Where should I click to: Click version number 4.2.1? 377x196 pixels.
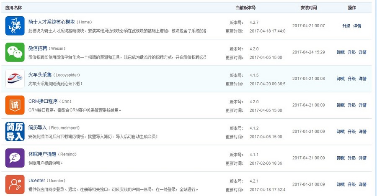254,181
